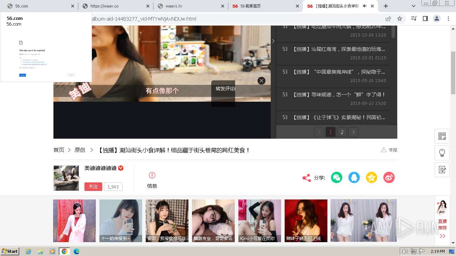The image size is (456, 256).
Task: Share video to Weibo
Action: (x=389, y=177)
